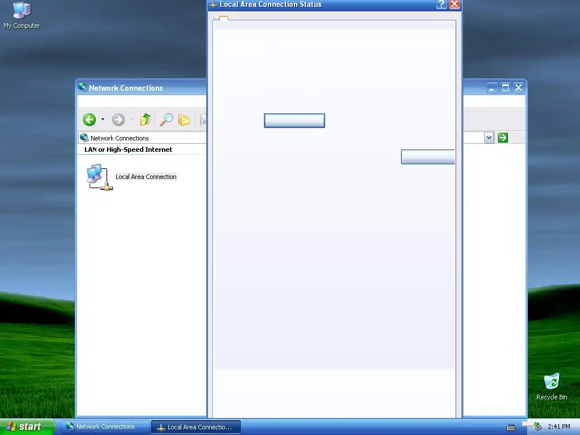580x435 pixels.
Task: Select the Recycle Bin desktop icon
Action: click(x=552, y=386)
